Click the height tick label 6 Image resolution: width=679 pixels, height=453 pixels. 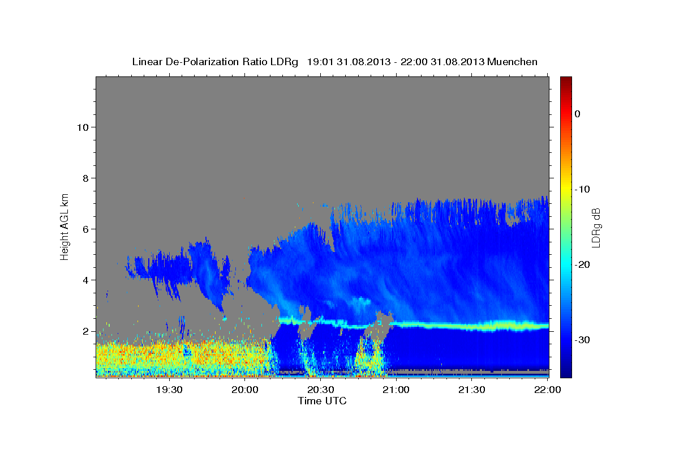[84, 229]
